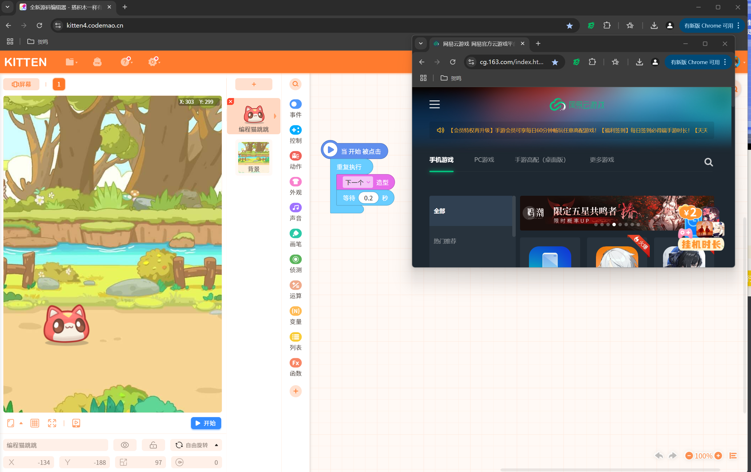
Task: Open the 变量 (Variables) block category
Action: tap(295, 316)
